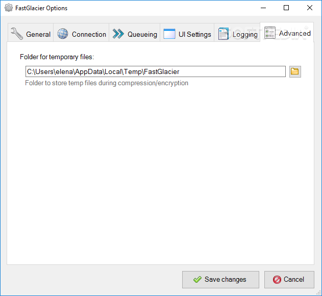
Task: Click the 'Folder to store temp files' hint text
Action: (x=107, y=83)
